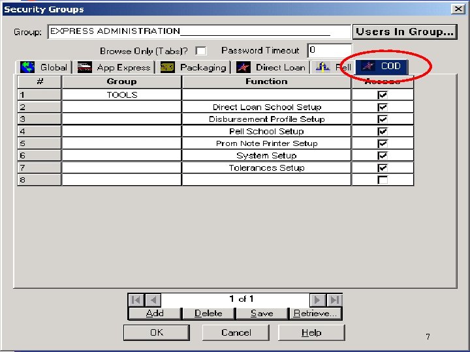Click System Setup function cell
The height and width of the screenshot is (352, 470).
point(266,156)
